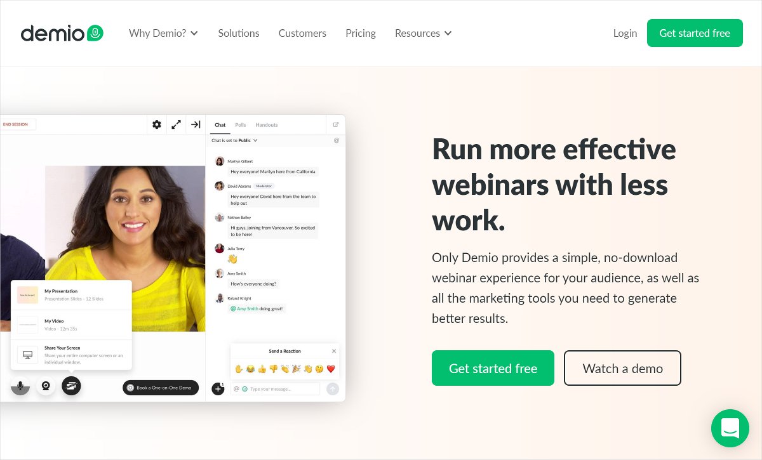Viewport: 762px width, 460px height.
Task: Expand the Why Demio? menu
Action: [164, 33]
